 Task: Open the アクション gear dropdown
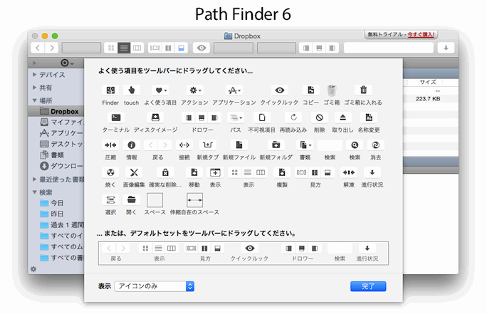pyautogui.click(x=195, y=90)
